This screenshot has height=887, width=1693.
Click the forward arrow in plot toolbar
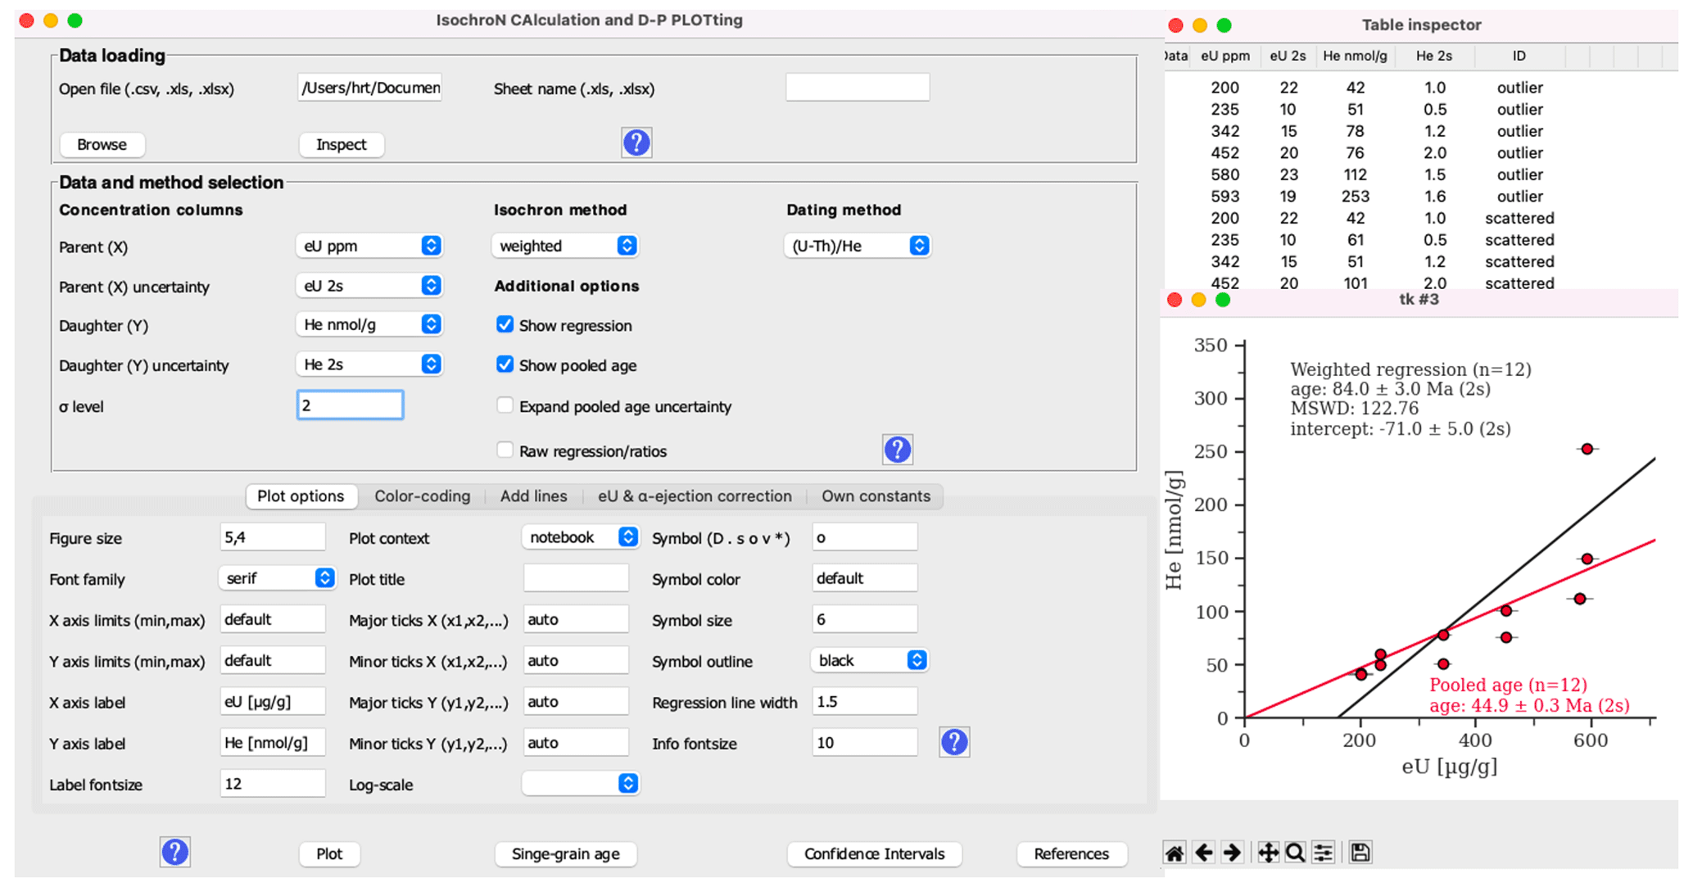[1231, 853]
